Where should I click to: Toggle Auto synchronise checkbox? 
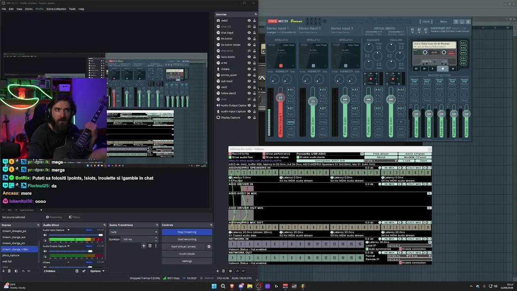point(367,249)
